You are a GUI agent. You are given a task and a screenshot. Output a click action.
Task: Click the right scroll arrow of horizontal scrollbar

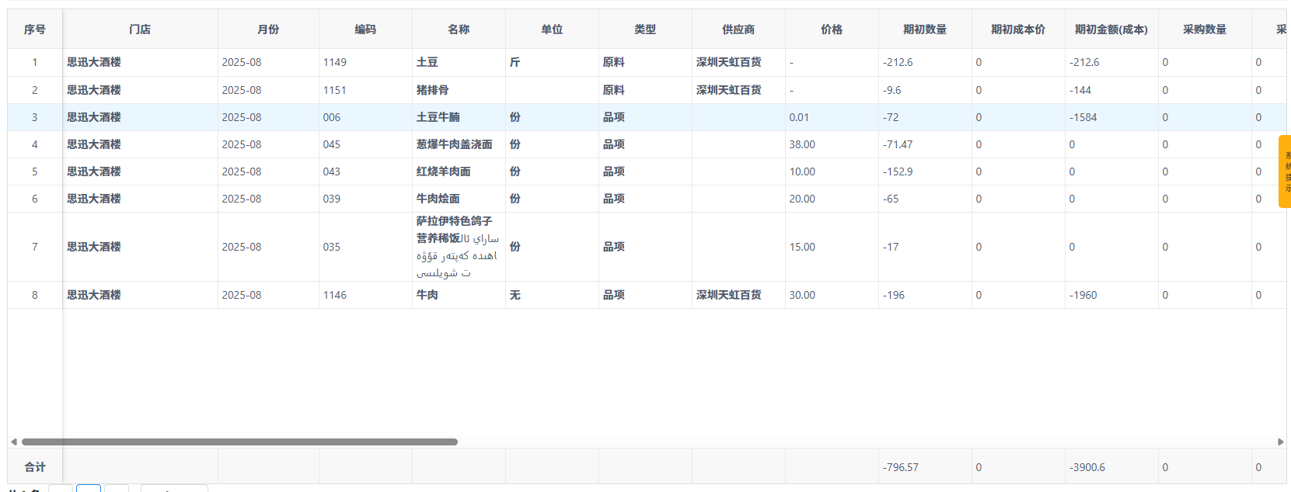pyautogui.click(x=1280, y=442)
